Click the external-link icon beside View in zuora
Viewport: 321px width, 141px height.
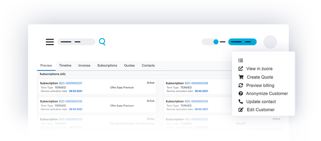click(x=241, y=69)
